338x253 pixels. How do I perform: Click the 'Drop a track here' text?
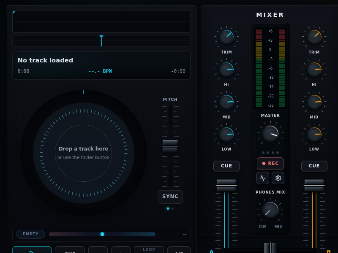click(x=83, y=149)
